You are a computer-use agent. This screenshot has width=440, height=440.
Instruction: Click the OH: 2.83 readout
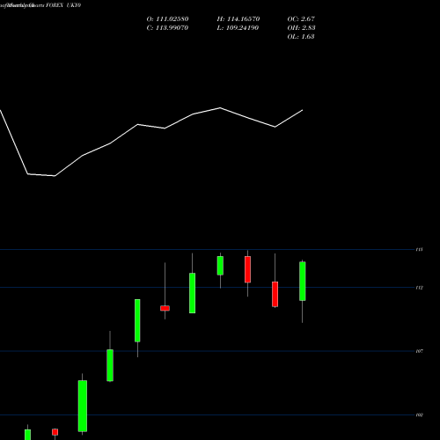pos(301,28)
